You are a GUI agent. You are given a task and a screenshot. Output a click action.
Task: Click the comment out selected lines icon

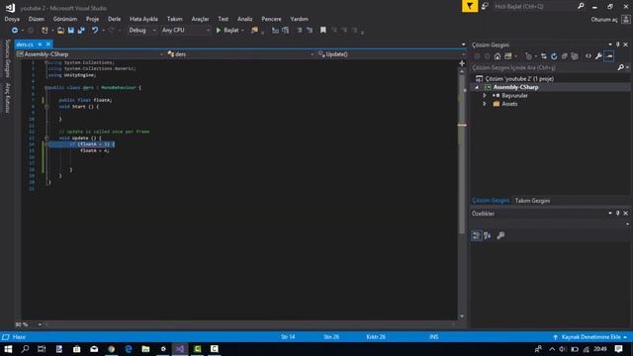tap(300, 31)
